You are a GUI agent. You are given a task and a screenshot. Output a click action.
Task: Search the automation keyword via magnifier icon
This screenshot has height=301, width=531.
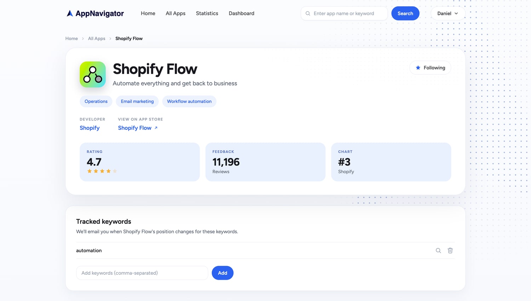[438, 250]
